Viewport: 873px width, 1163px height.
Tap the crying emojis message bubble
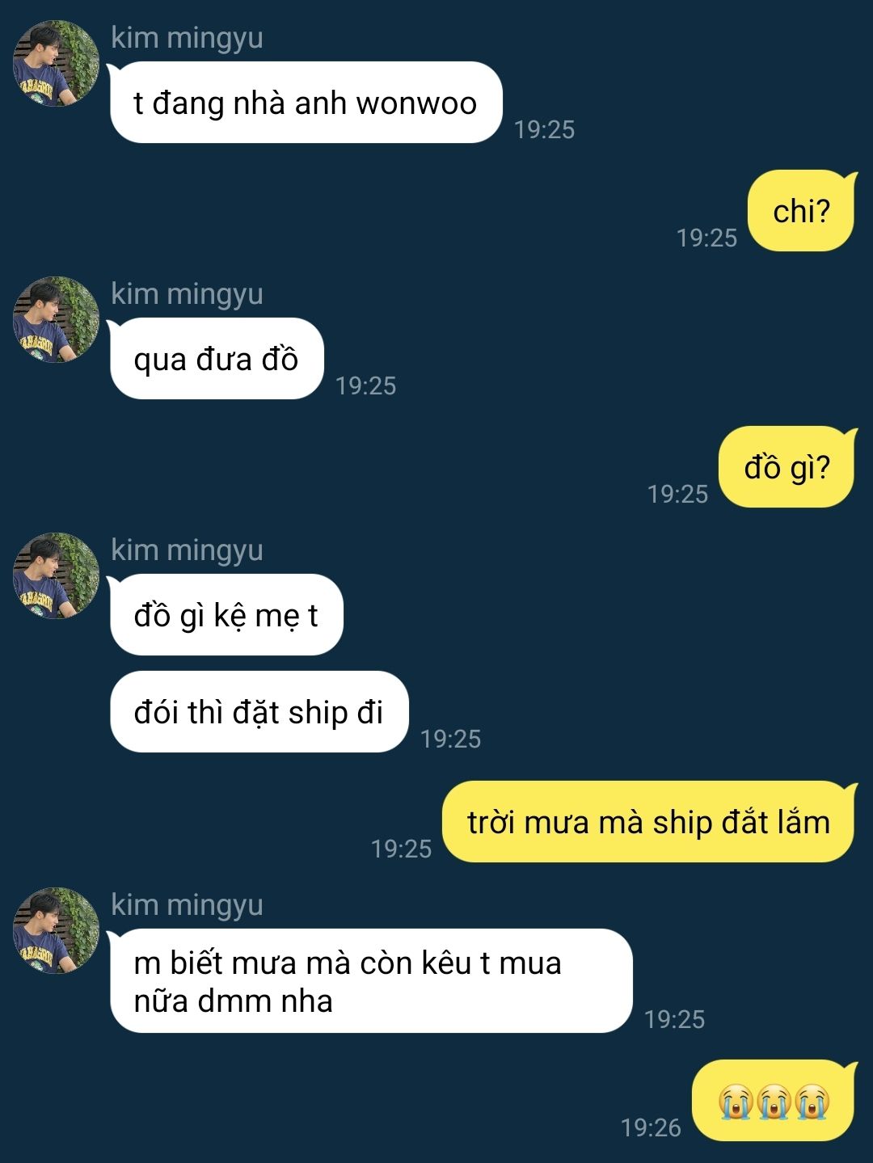(774, 1101)
